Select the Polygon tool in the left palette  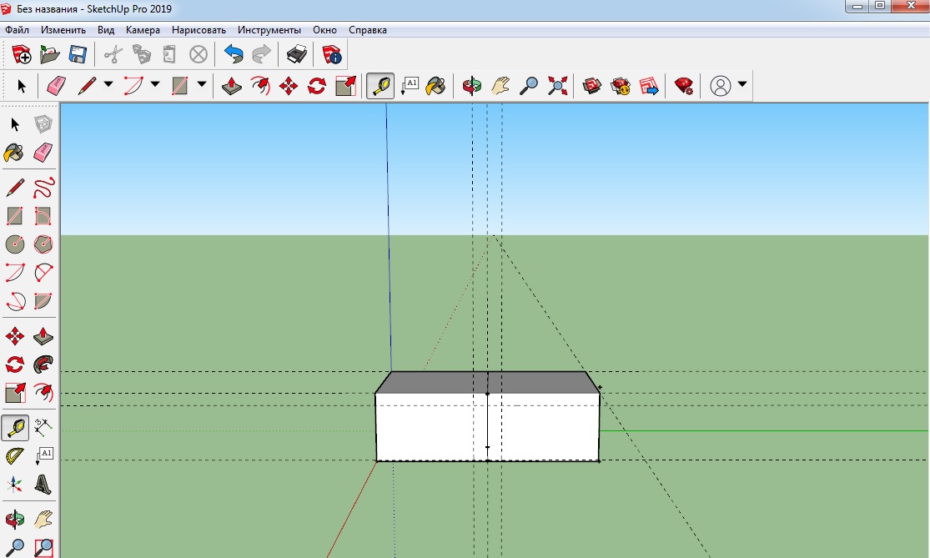click(43, 244)
